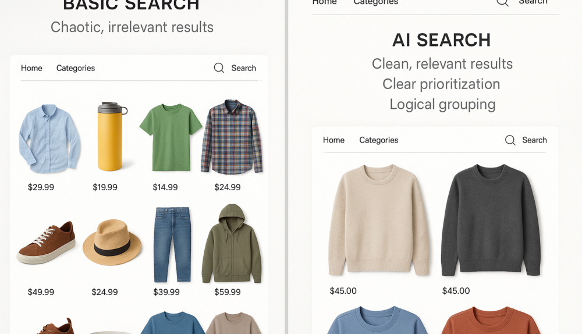Open Categories in the AI Search navigation
This screenshot has width=582, height=334.
click(378, 140)
